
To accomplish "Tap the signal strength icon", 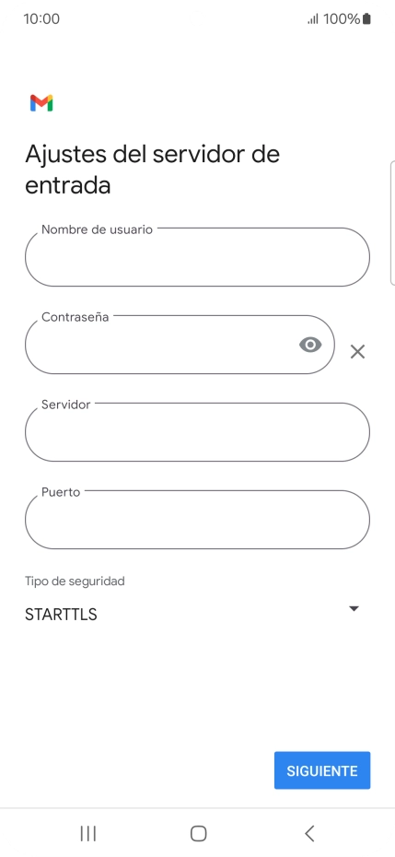I will pos(312,19).
